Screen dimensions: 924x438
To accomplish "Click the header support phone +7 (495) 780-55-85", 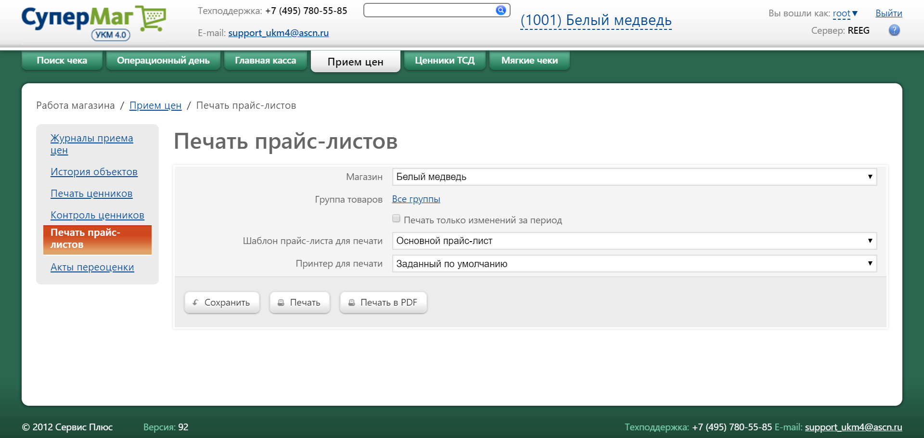I will click(x=306, y=11).
